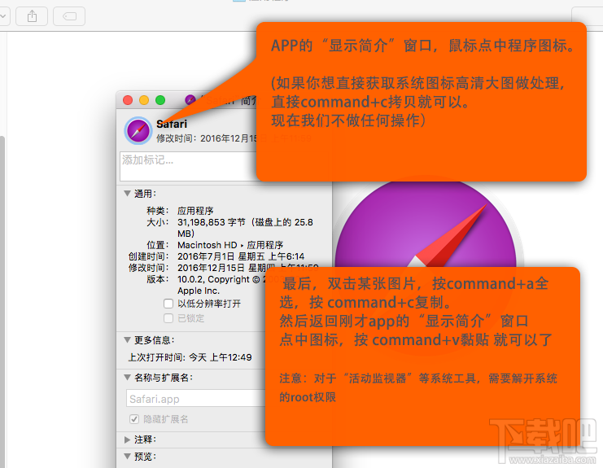
Task: Click the 添加标记 tags field
Action: 189,166
